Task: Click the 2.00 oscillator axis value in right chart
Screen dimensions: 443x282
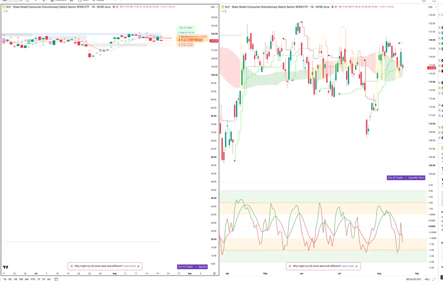Action: 430,203
